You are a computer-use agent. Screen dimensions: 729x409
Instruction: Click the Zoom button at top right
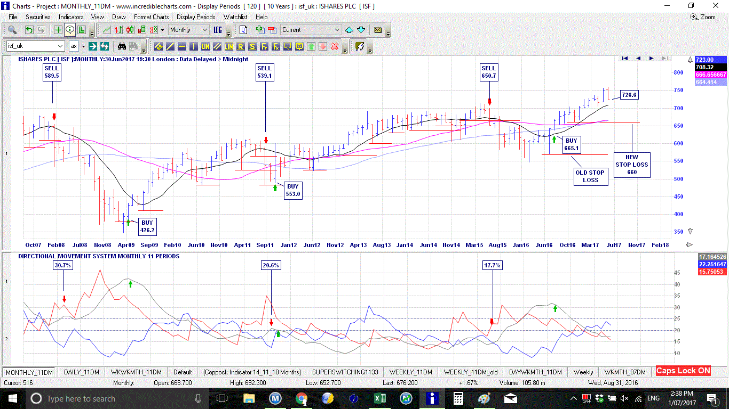[x=703, y=17]
